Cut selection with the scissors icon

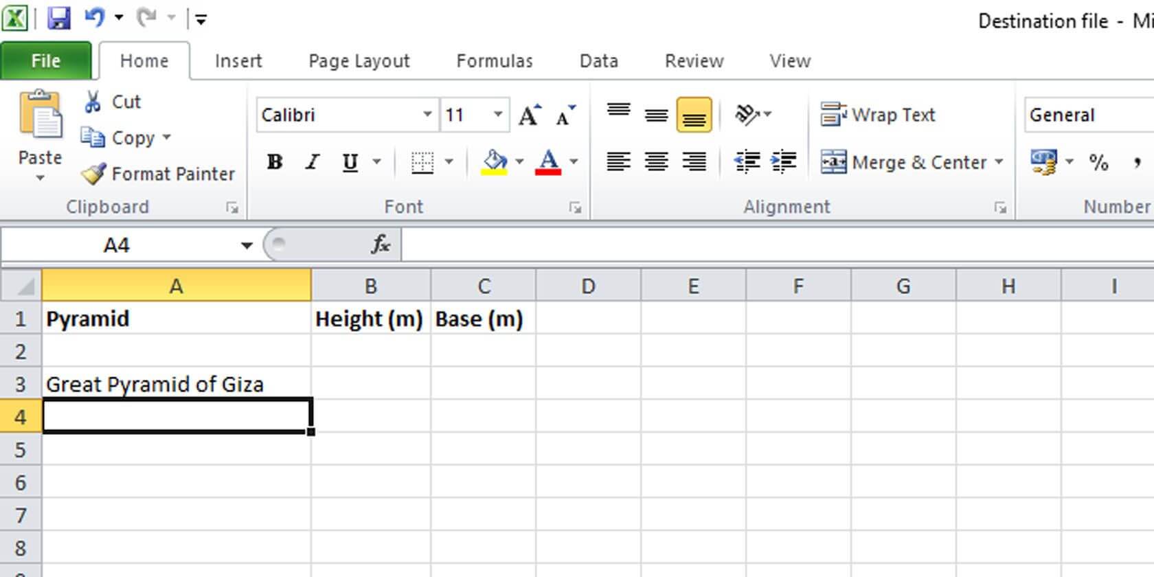click(x=93, y=102)
